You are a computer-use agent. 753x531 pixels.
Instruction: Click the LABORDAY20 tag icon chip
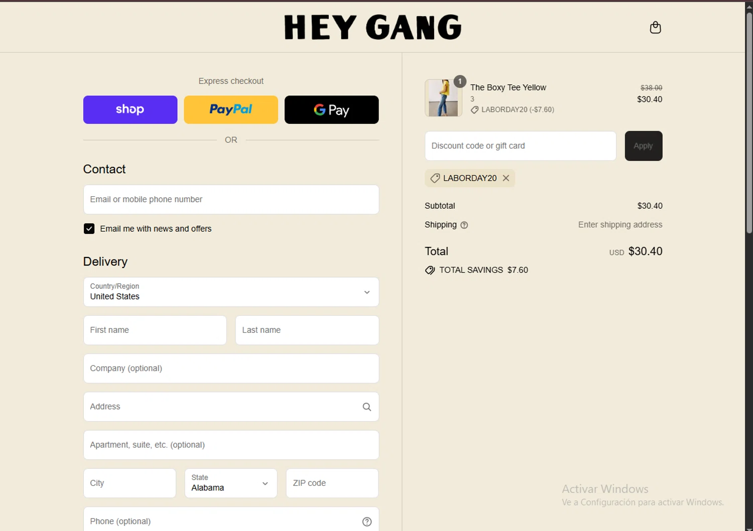[x=435, y=178]
